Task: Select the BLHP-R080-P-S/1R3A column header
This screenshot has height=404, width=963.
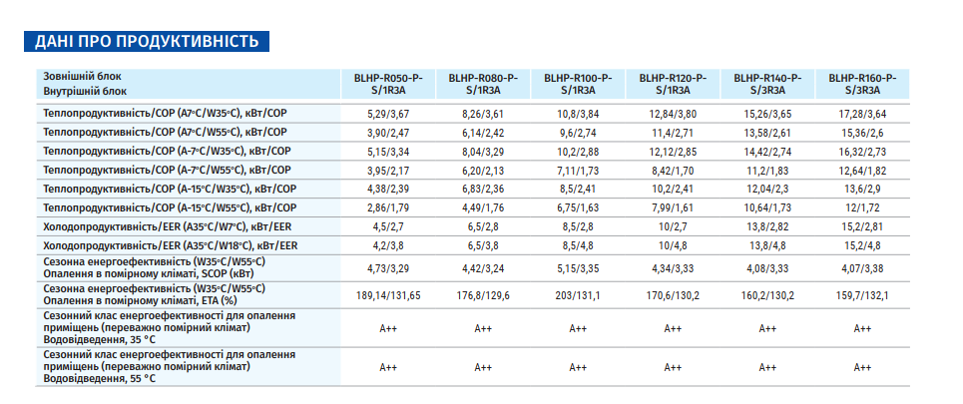Action: [x=483, y=83]
